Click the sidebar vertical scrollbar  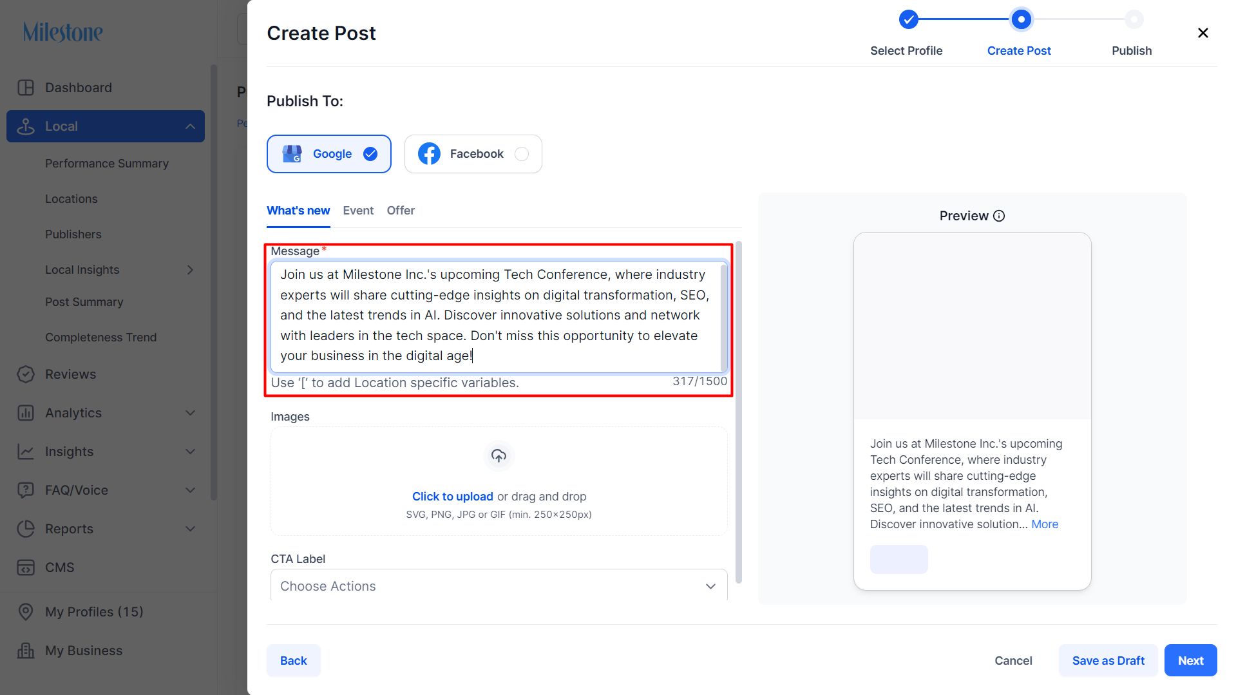point(213,282)
